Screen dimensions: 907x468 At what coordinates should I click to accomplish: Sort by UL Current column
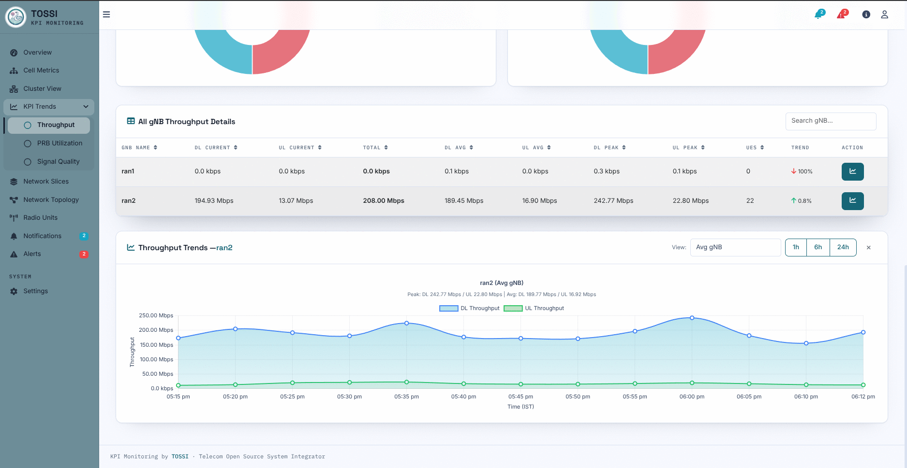click(300, 148)
